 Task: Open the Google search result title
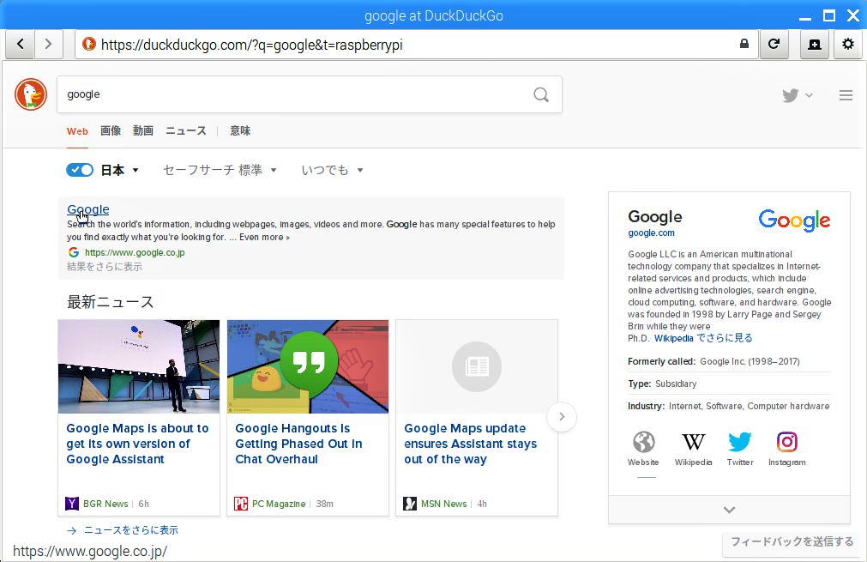[x=88, y=209]
